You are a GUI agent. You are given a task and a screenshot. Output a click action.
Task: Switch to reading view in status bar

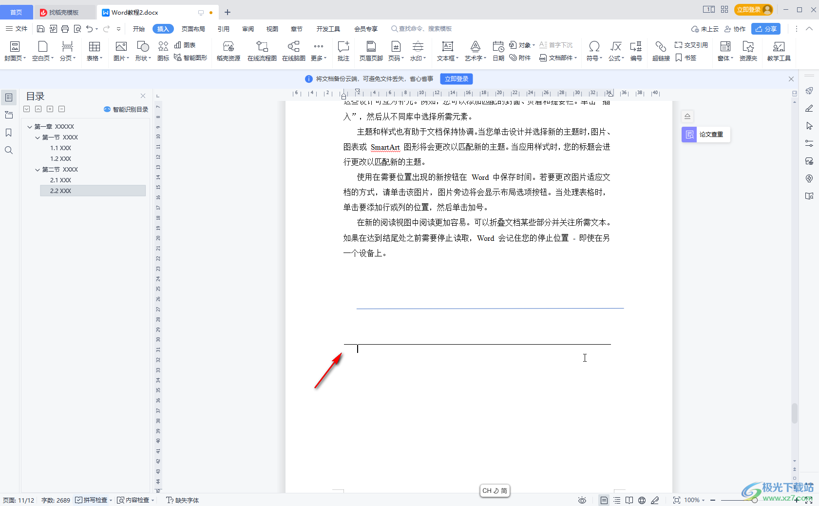pyautogui.click(x=629, y=500)
